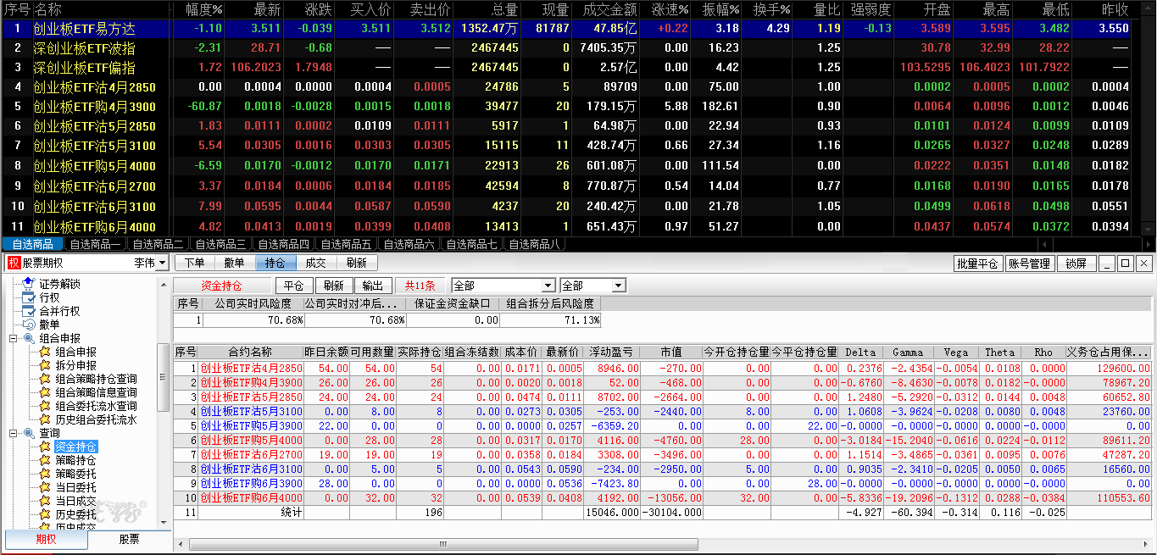
Task: Select the 股票 tab at bottom left
Action: [x=129, y=540]
